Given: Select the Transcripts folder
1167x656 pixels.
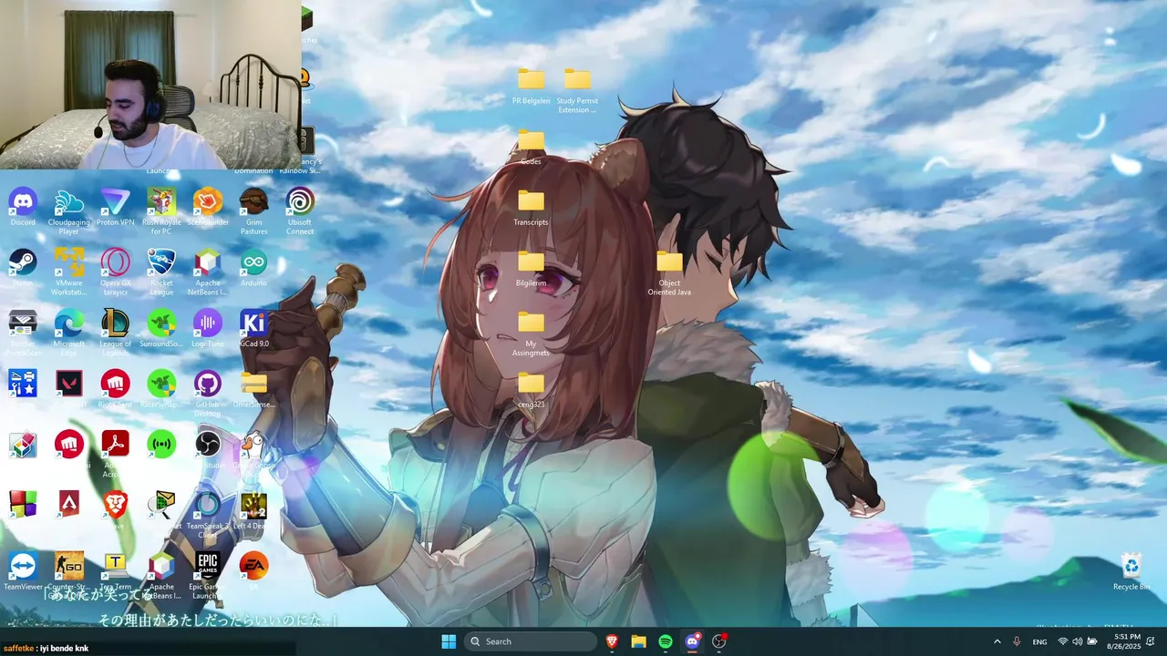Looking at the screenshot, I should coord(531,207).
